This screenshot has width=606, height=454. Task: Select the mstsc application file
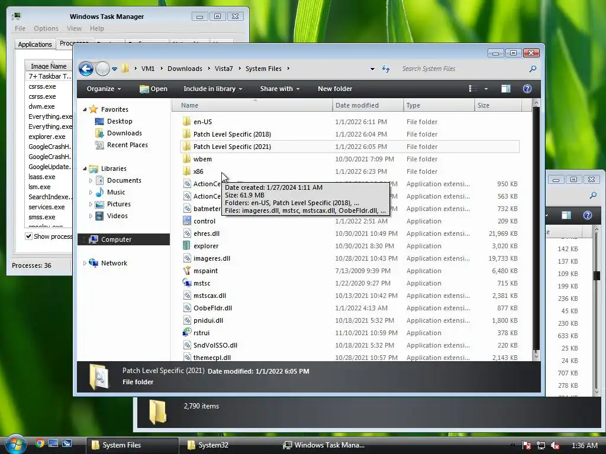click(350, 283)
